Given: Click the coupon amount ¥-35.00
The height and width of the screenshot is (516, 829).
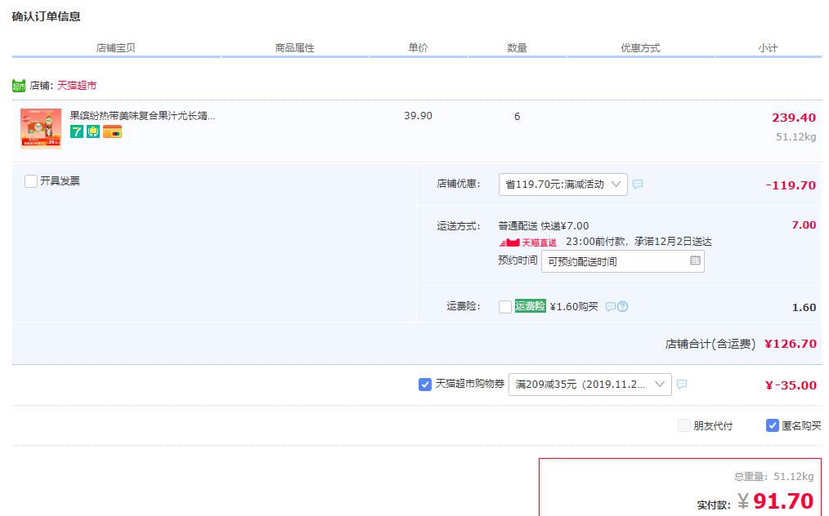Looking at the screenshot, I should click(x=791, y=385).
